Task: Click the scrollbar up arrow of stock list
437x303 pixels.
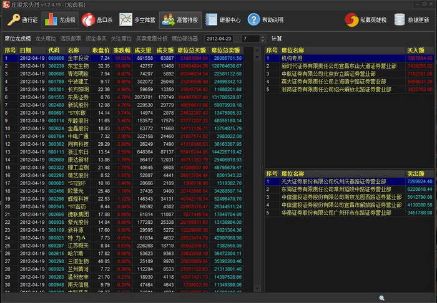Action: [257, 50]
